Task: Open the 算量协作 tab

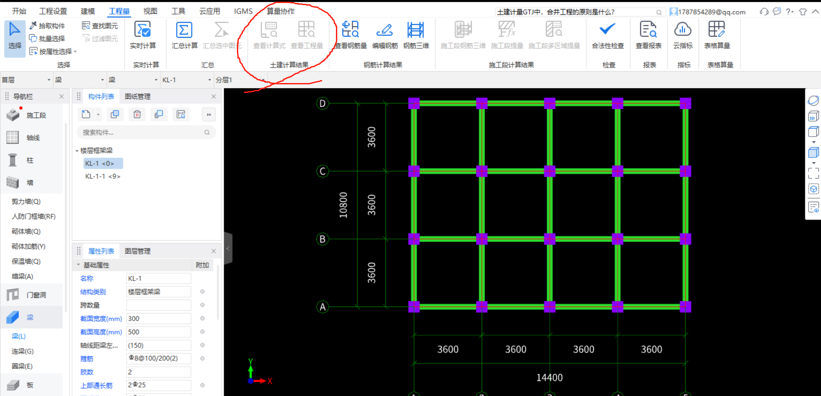Action: coord(281,11)
